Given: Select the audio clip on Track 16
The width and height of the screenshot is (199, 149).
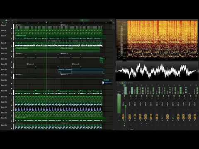Looking at the screenshot, I should click(107, 82).
